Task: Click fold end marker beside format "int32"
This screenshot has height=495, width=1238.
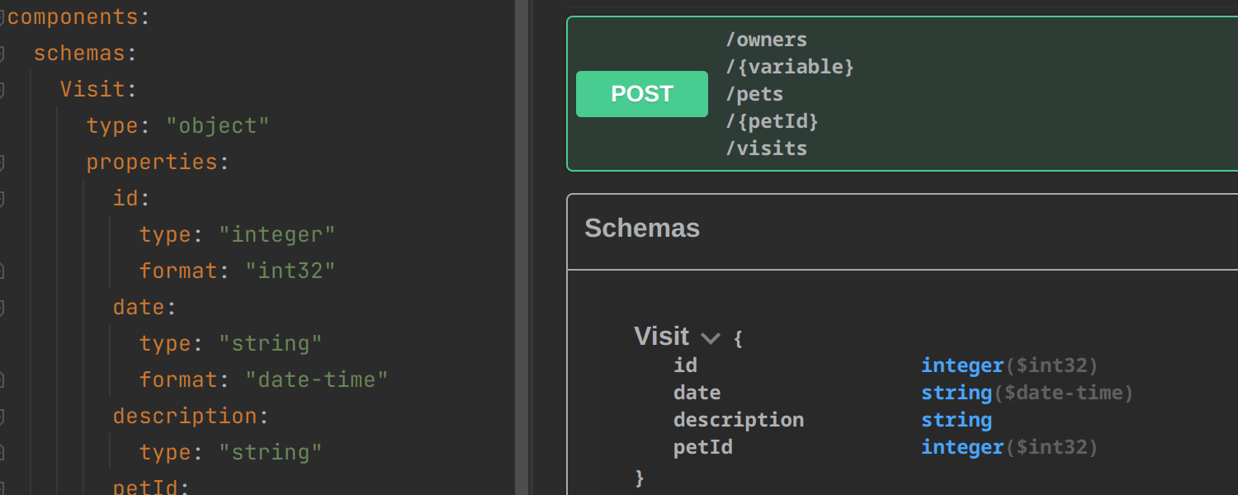Action: pos(2,271)
